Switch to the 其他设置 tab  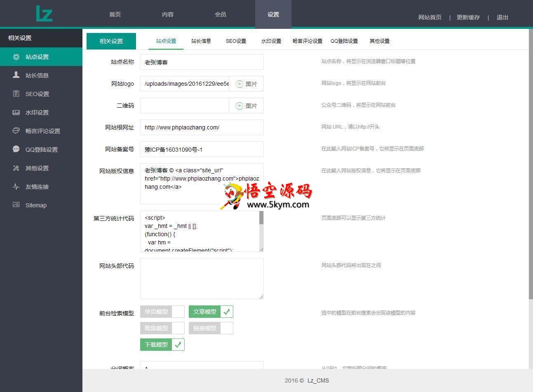(380, 41)
